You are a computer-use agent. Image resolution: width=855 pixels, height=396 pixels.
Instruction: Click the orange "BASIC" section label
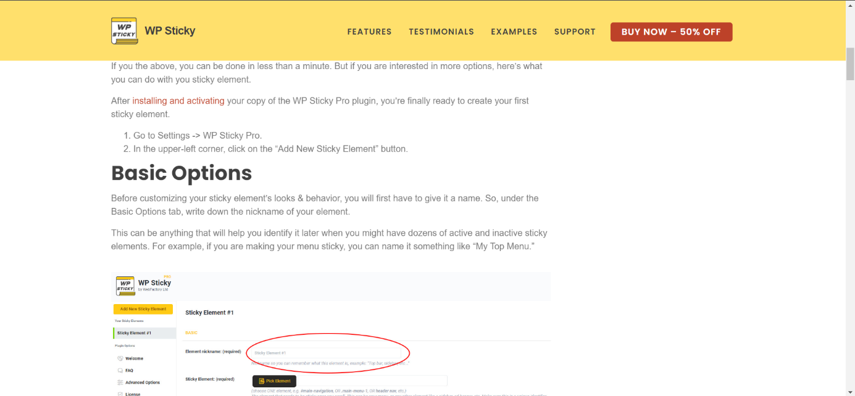pyautogui.click(x=191, y=332)
